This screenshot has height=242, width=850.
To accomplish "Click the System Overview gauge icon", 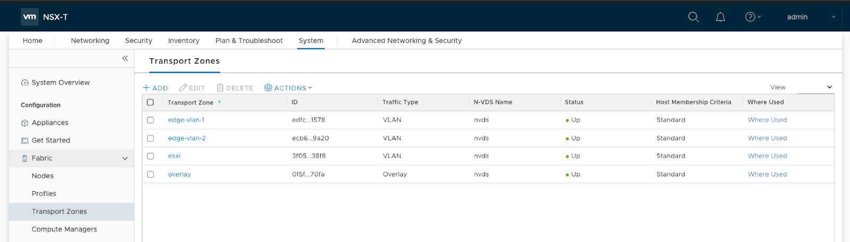I will pyautogui.click(x=24, y=83).
